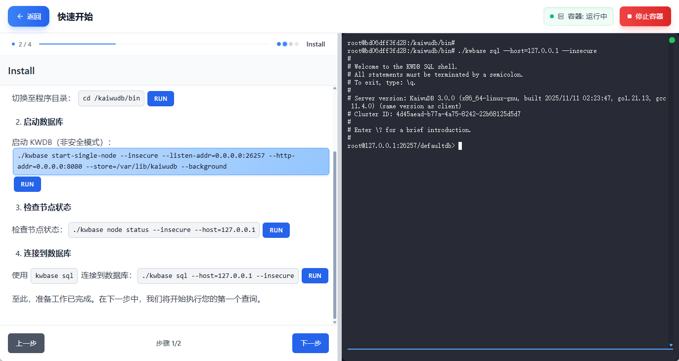Click terminal line "To exit, type: \q."
Screen dimensions: 679x361
(382, 82)
